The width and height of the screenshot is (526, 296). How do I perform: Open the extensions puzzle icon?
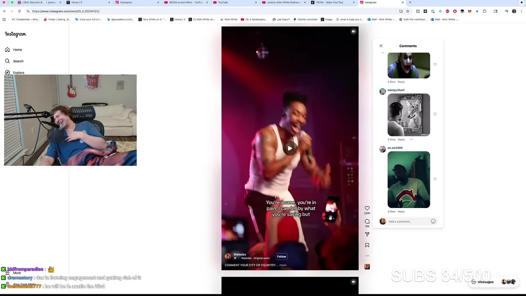(x=484, y=11)
